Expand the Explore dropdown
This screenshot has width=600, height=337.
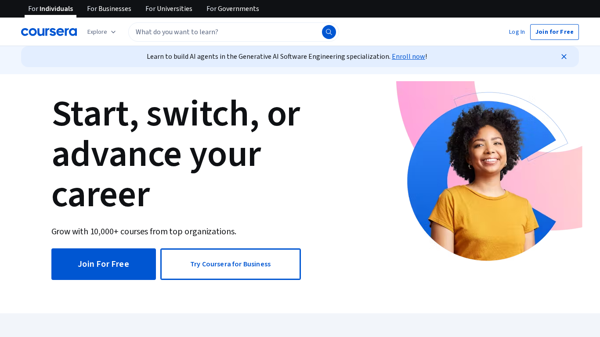click(x=101, y=32)
